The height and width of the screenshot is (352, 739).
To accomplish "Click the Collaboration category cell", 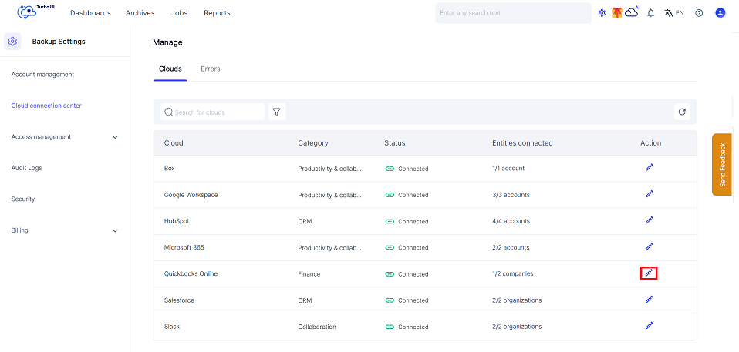I will 317,327.
